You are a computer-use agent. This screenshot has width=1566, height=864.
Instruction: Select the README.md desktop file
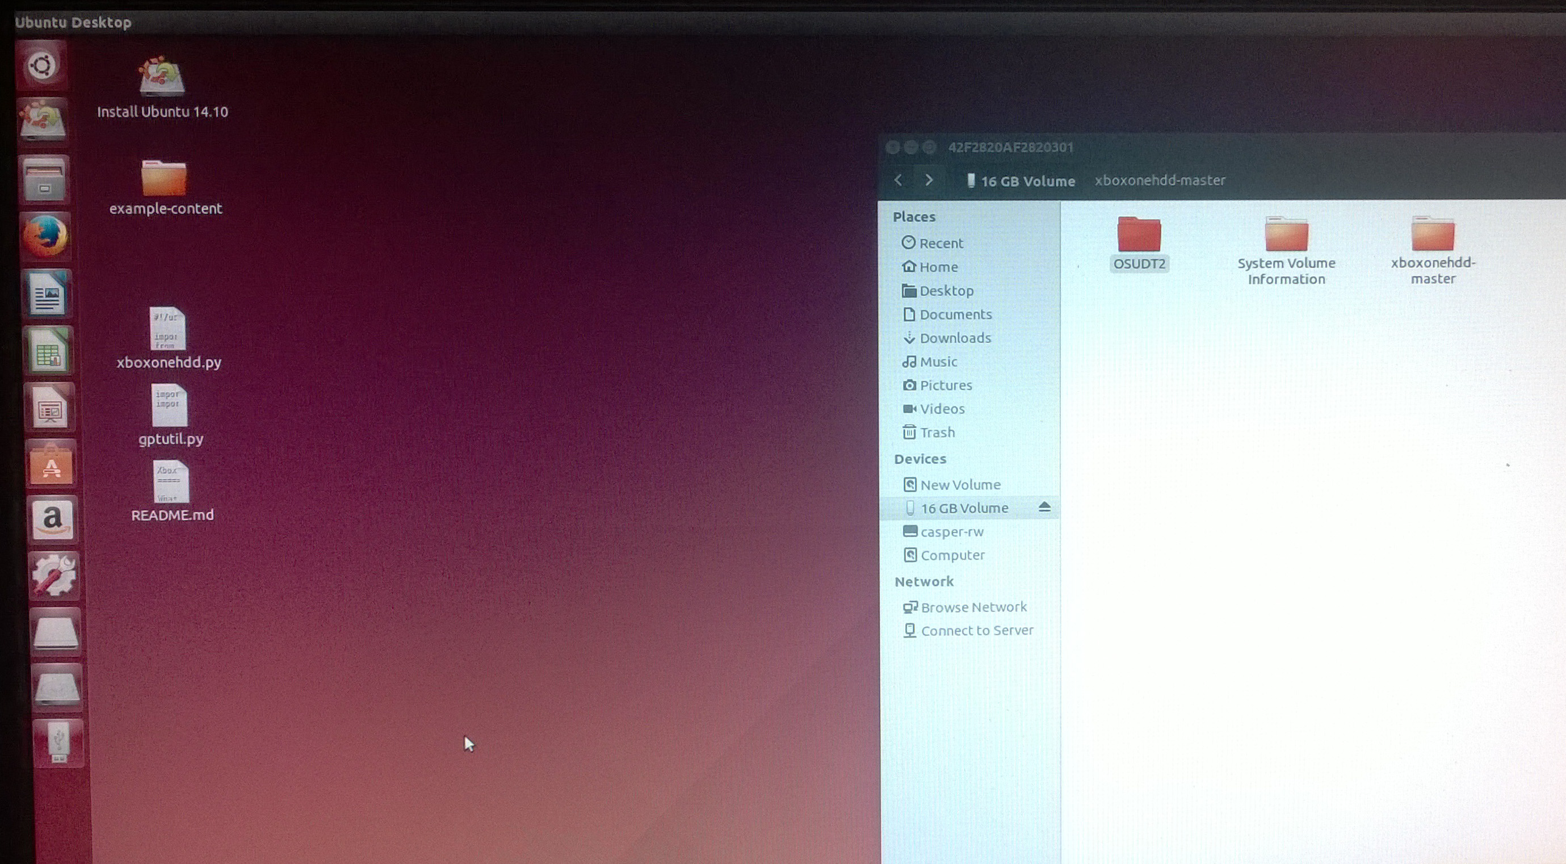coord(171,481)
